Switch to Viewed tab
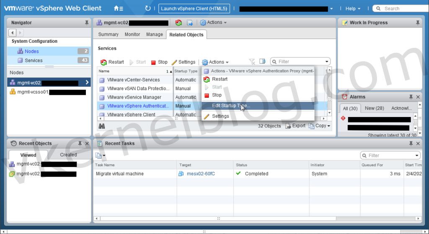429x234 pixels. [x=28, y=155]
